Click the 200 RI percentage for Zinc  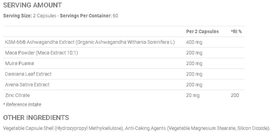tap(235, 95)
